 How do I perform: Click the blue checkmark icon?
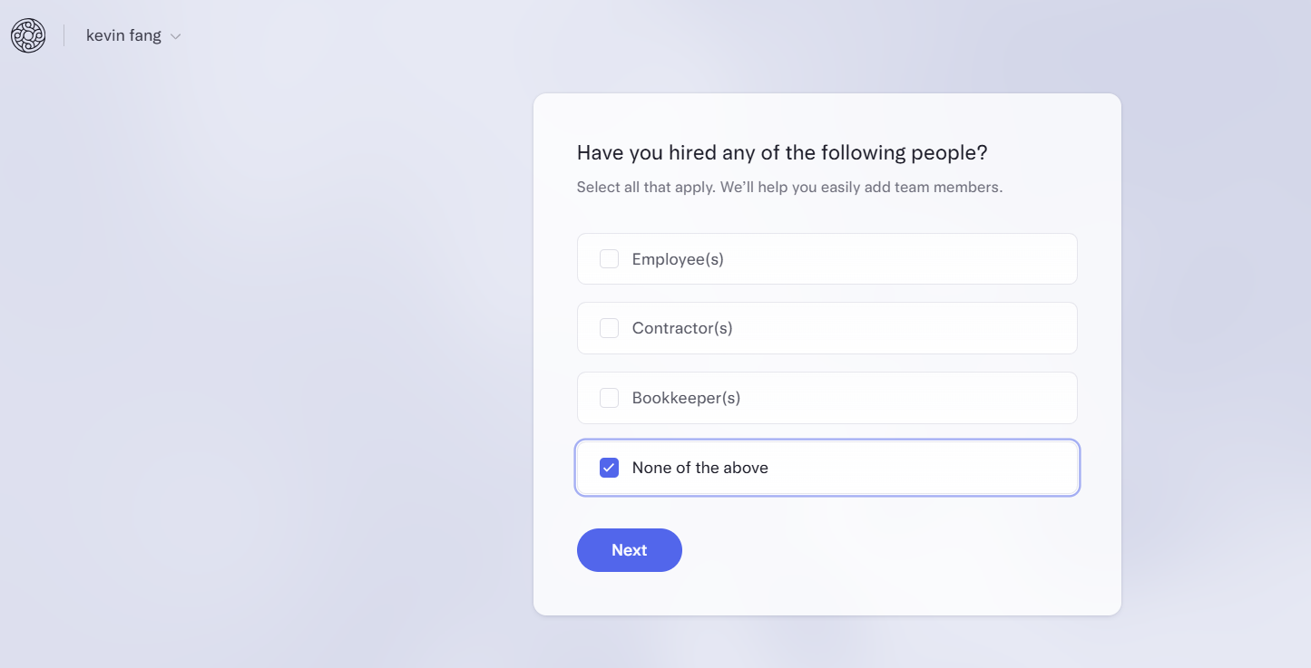coord(609,468)
